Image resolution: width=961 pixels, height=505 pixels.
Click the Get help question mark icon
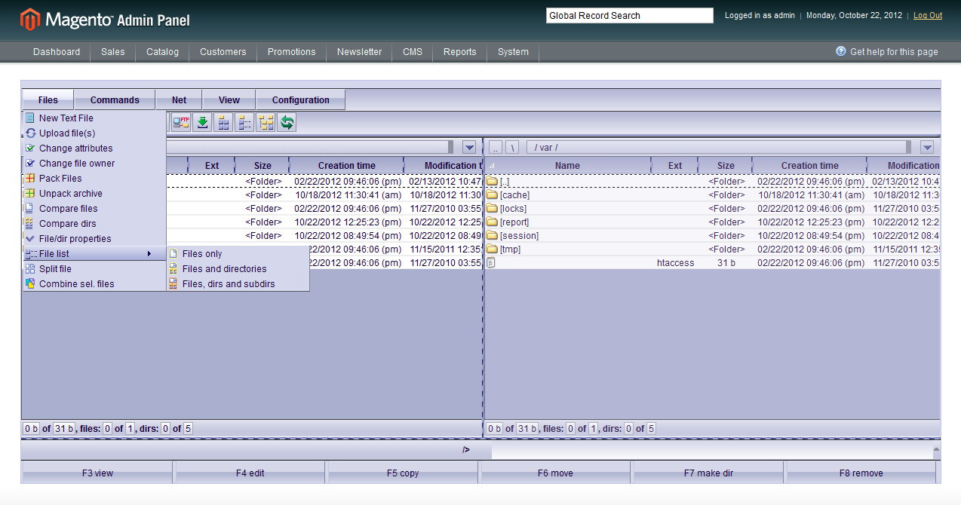click(x=840, y=51)
